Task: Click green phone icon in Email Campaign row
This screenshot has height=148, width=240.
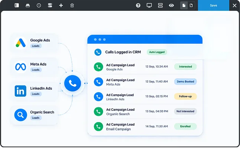Action: click(98, 127)
